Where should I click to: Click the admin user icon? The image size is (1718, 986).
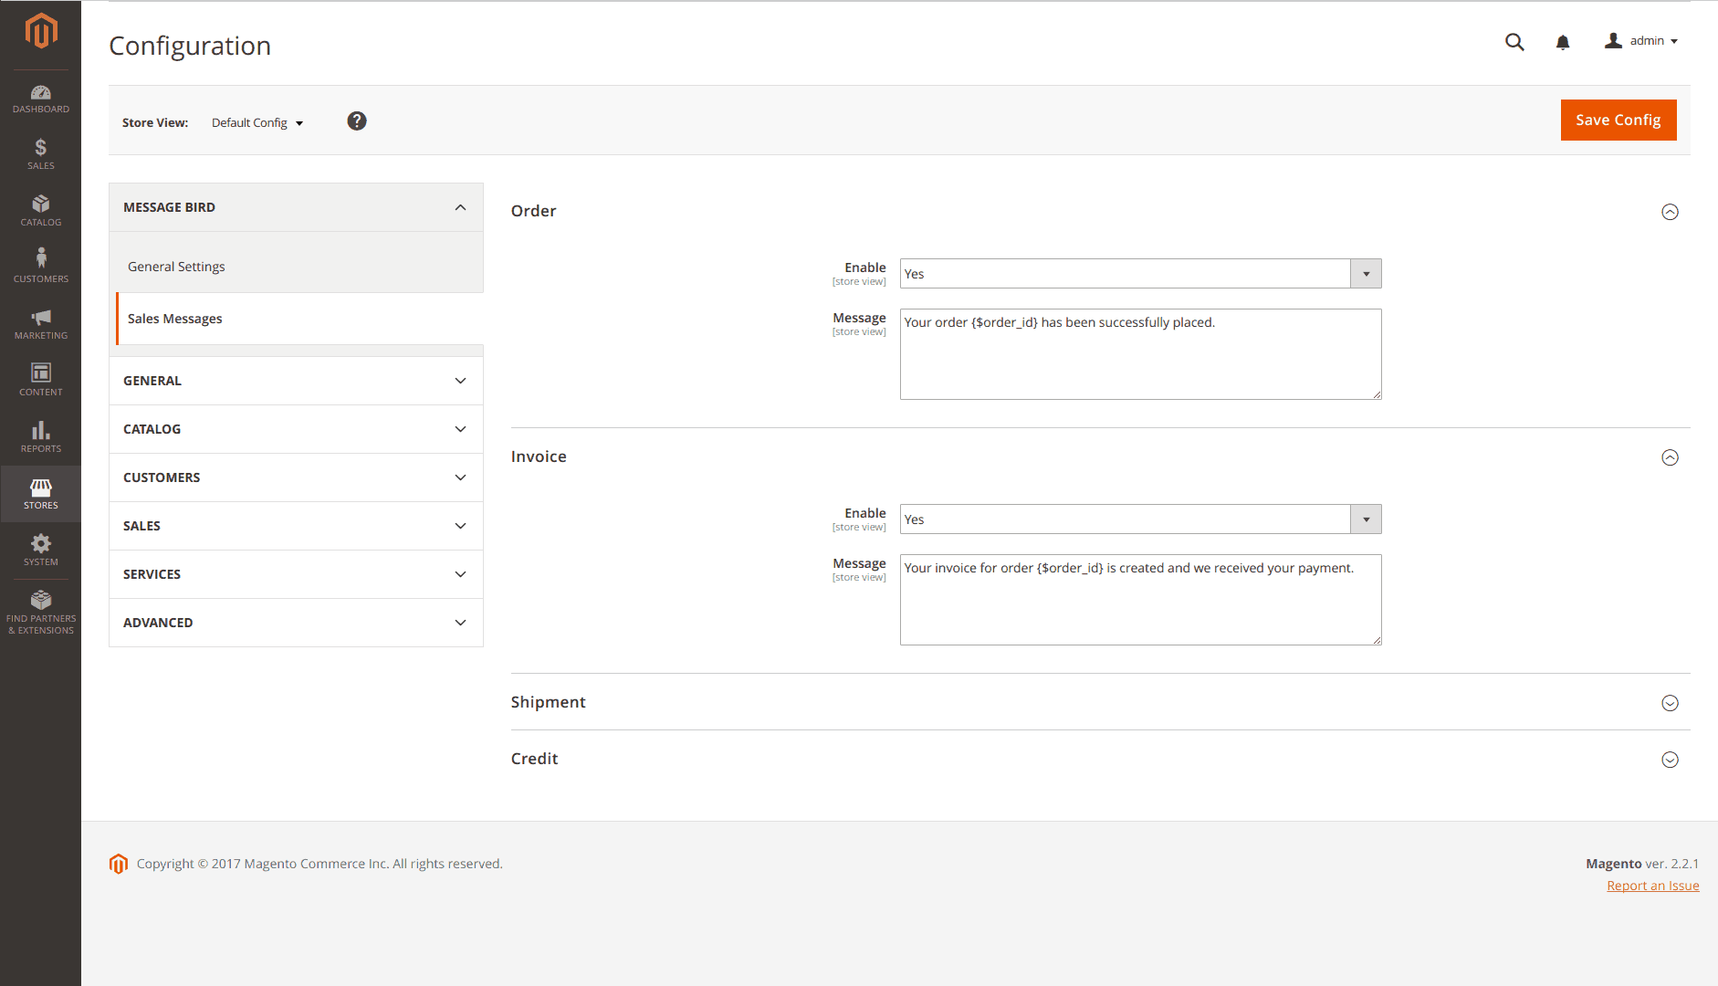click(x=1614, y=41)
